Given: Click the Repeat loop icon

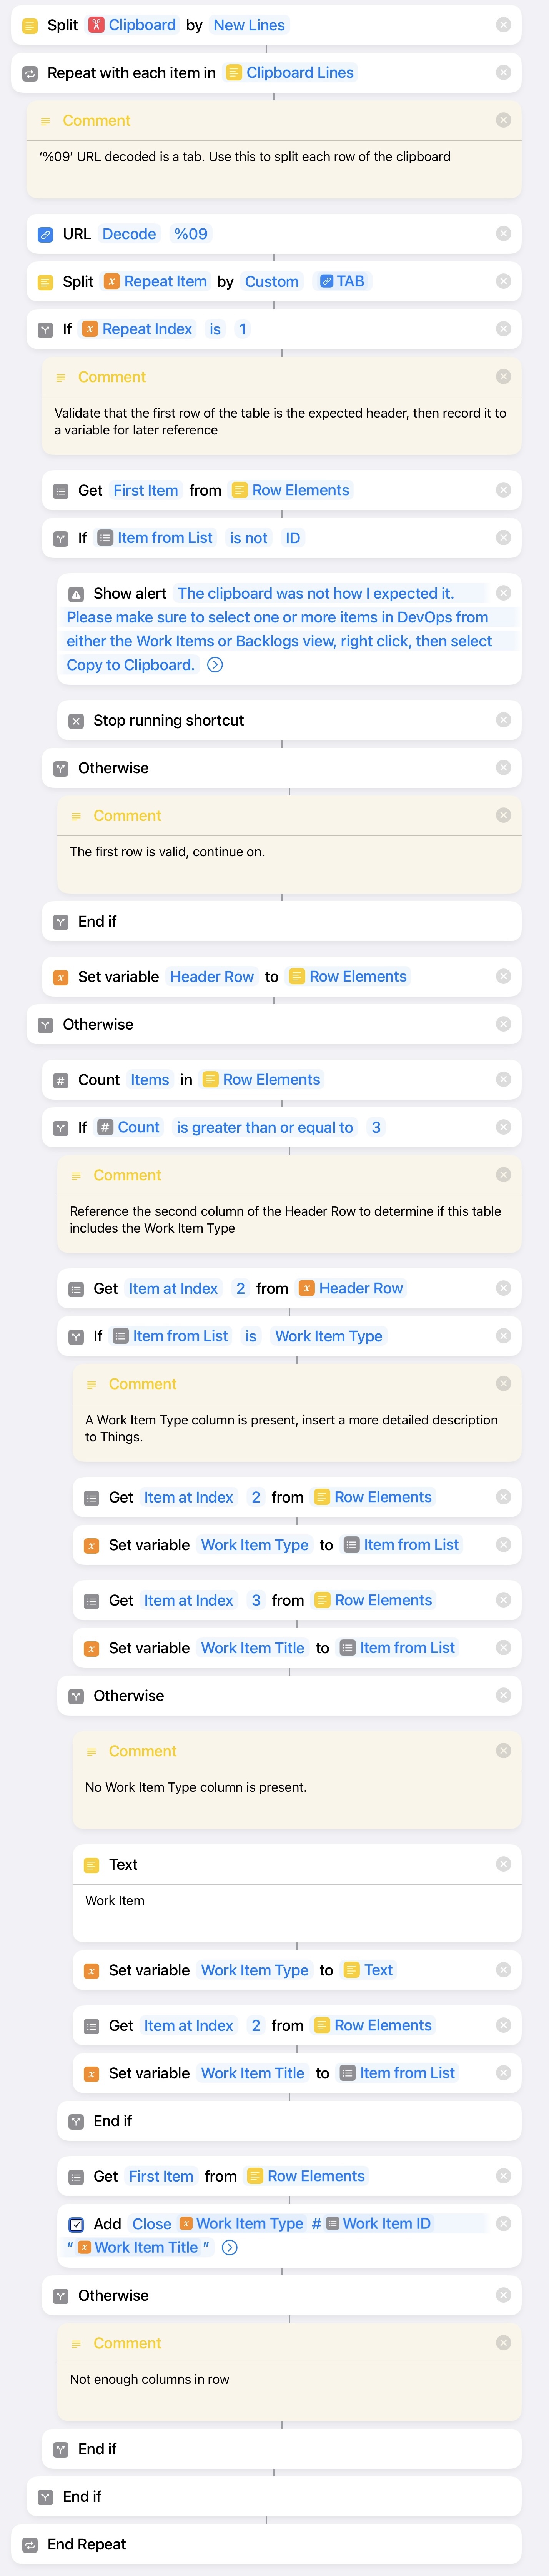Looking at the screenshot, I should click(30, 73).
